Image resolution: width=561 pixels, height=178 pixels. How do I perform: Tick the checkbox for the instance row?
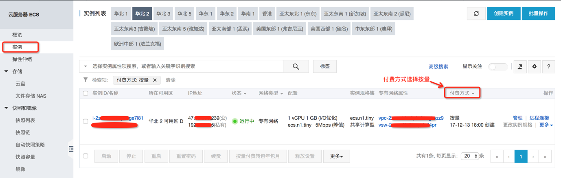(x=85, y=121)
